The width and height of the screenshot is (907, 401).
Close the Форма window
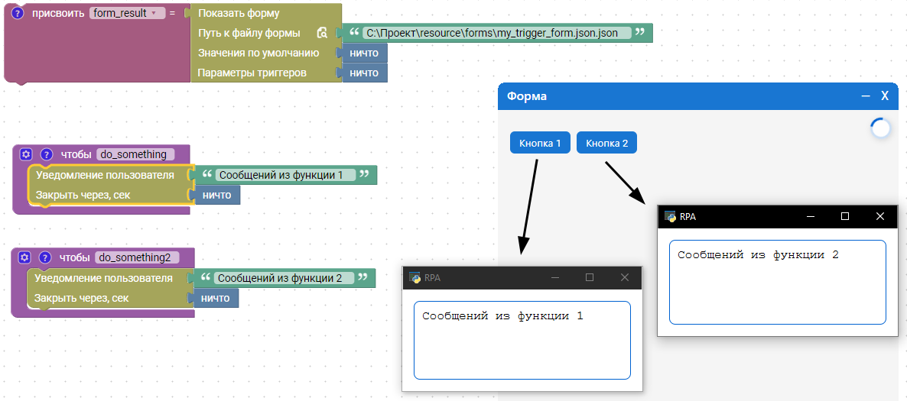885,96
